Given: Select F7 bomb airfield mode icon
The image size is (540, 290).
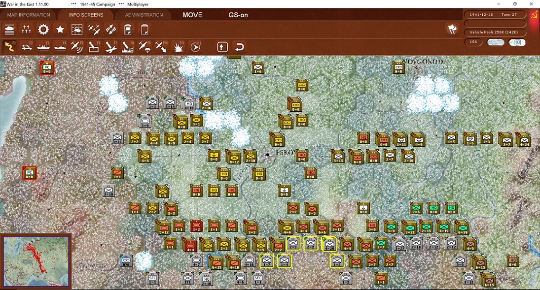Looking at the screenshot, I should [x=110, y=47].
